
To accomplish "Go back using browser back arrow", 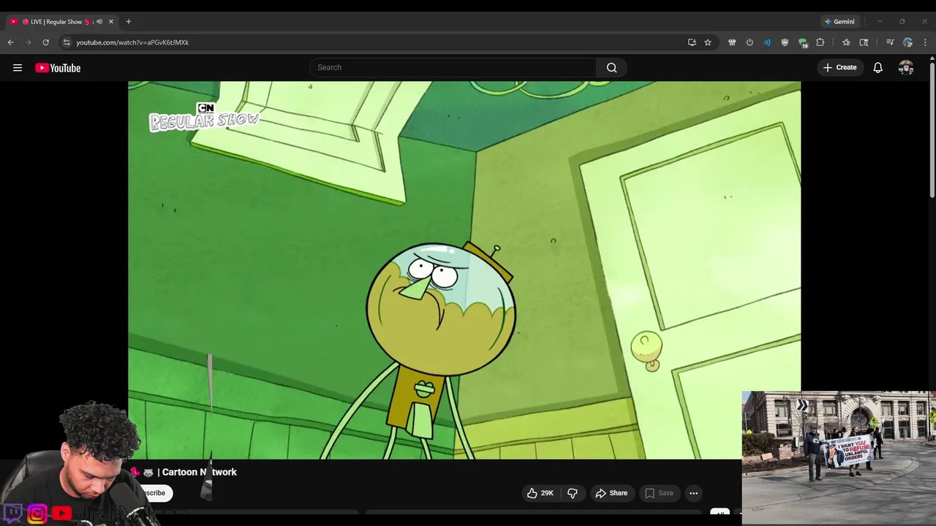I will point(11,42).
